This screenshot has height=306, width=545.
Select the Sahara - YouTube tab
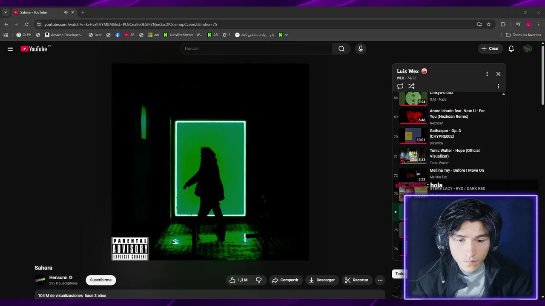coord(40,12)
